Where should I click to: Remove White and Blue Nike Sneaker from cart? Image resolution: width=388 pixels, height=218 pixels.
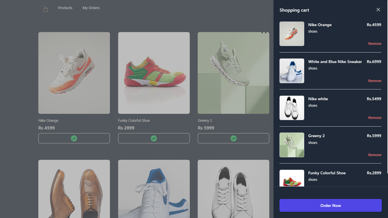point(375,81)
